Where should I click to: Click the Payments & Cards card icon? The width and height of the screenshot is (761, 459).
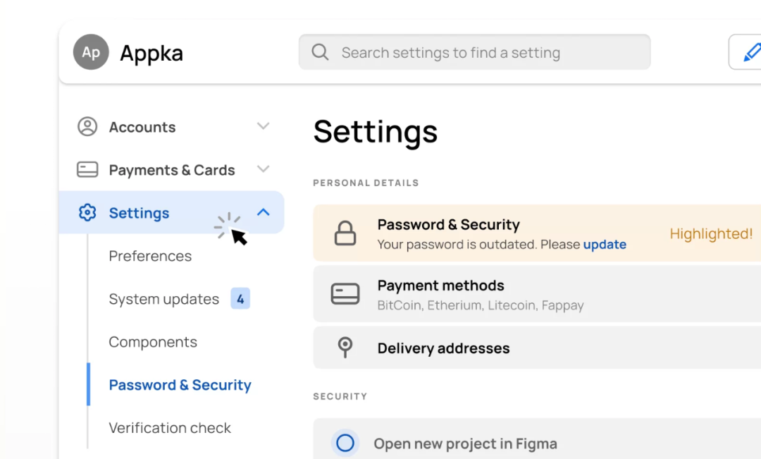tap(87, 170)
